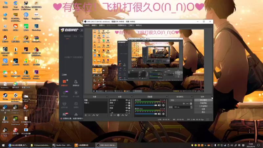Open the 编辑(E) menu in OBS

tap(94, 25)
